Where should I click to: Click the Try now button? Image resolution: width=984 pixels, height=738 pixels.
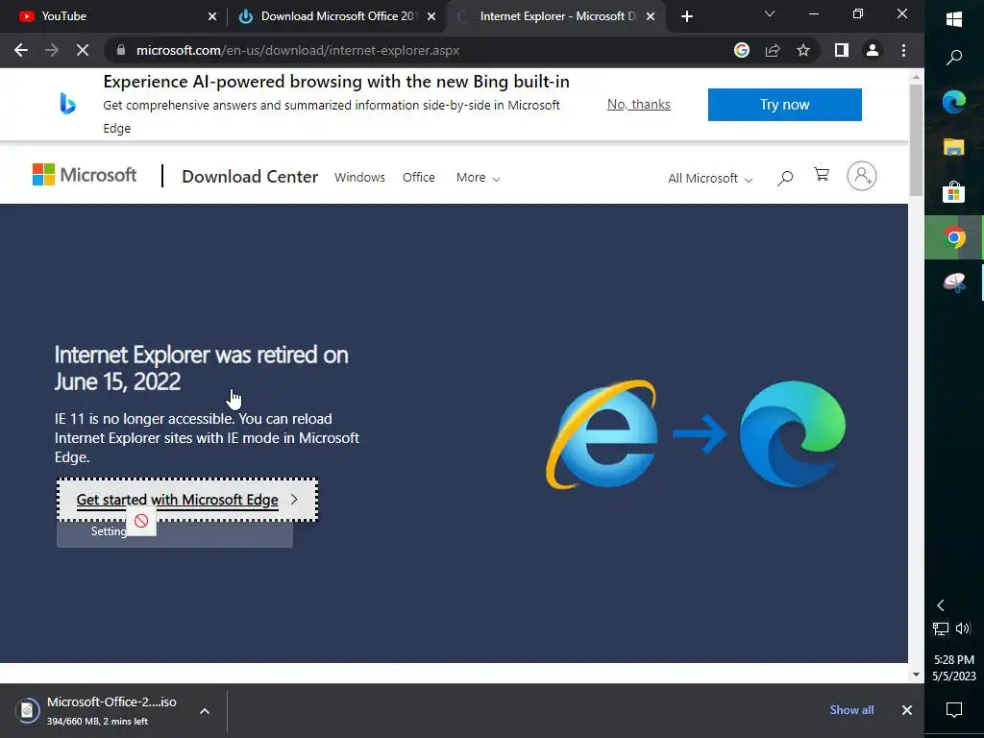click(784, 104)
